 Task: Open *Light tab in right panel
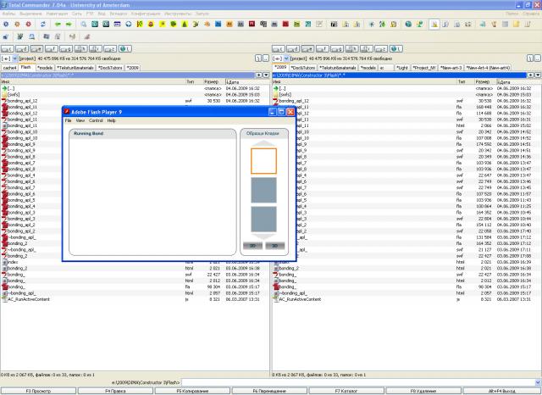coord(402,68)
